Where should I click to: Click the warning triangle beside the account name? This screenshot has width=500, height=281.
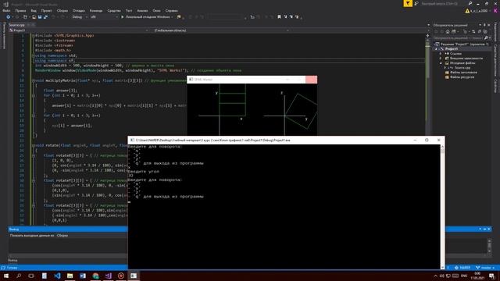pyautogui.click(x=467, y=11)
